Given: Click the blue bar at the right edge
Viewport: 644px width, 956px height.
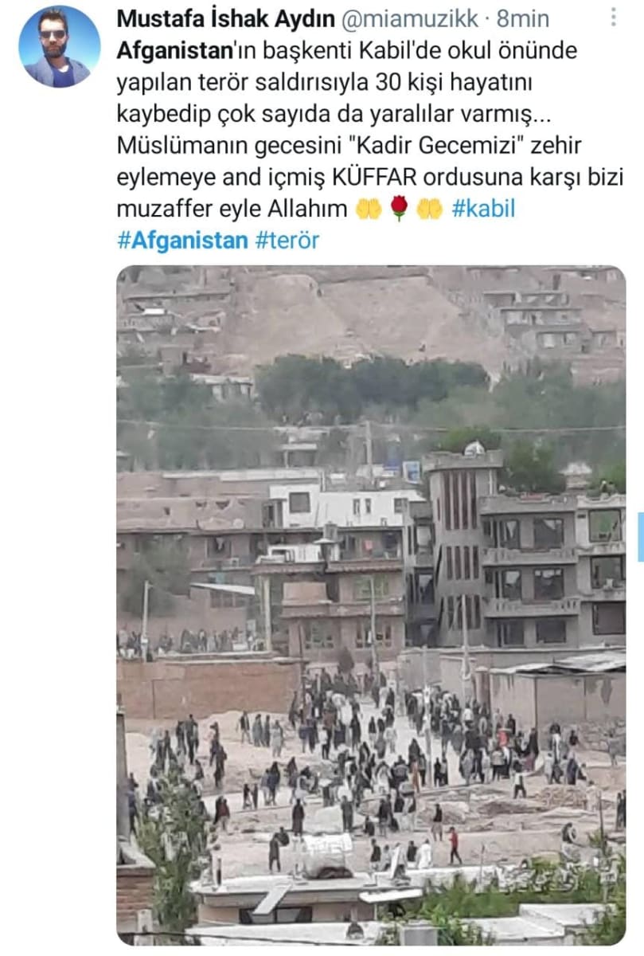Looking at the screenshot, I should click(641, 536).
